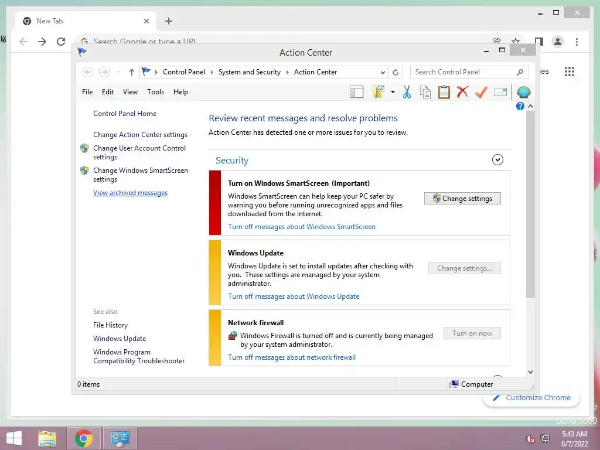
Task: Open Chrome three-dot menu
Action: (x=577, y=42)
